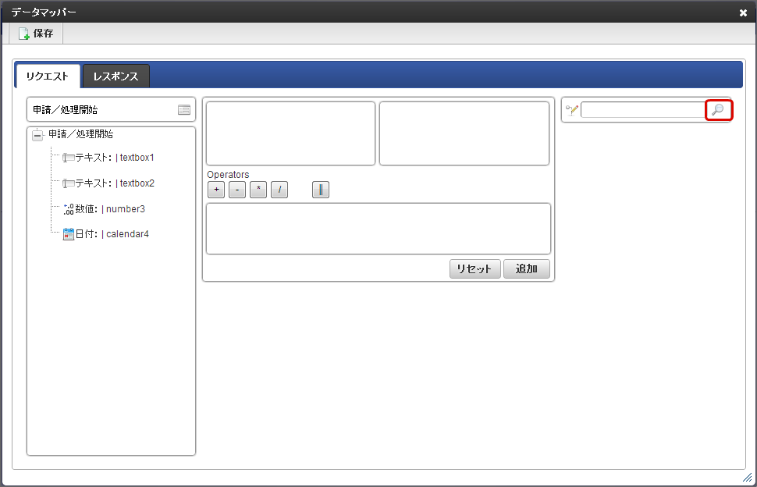Close the データマッパー dialog
The image size is (757, 487).
pyautogui.click(x=743, y=13)
